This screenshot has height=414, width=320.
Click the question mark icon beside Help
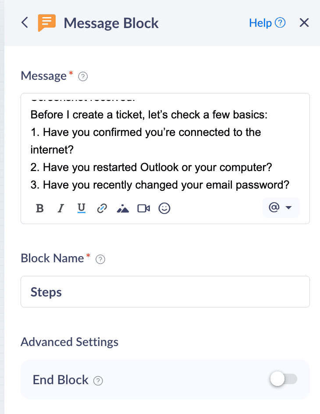tap(280, 23)
